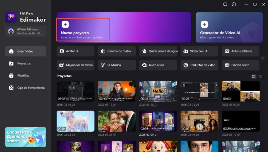Click the Quitar marca de agua icon
268x152 pixels.
click(x=145, y=51)
